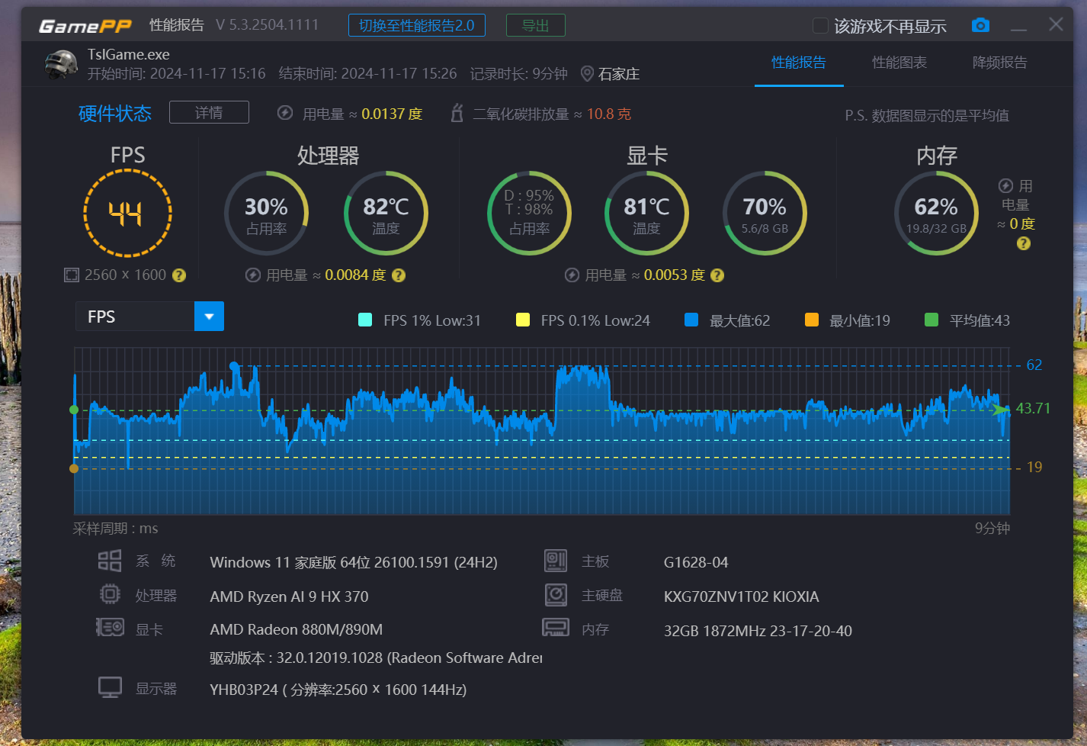The width and height of the screenshot is (1087, 746).
Task: Click the AMD Ryzen AI 9 HX 370 text
Action: 289,596
